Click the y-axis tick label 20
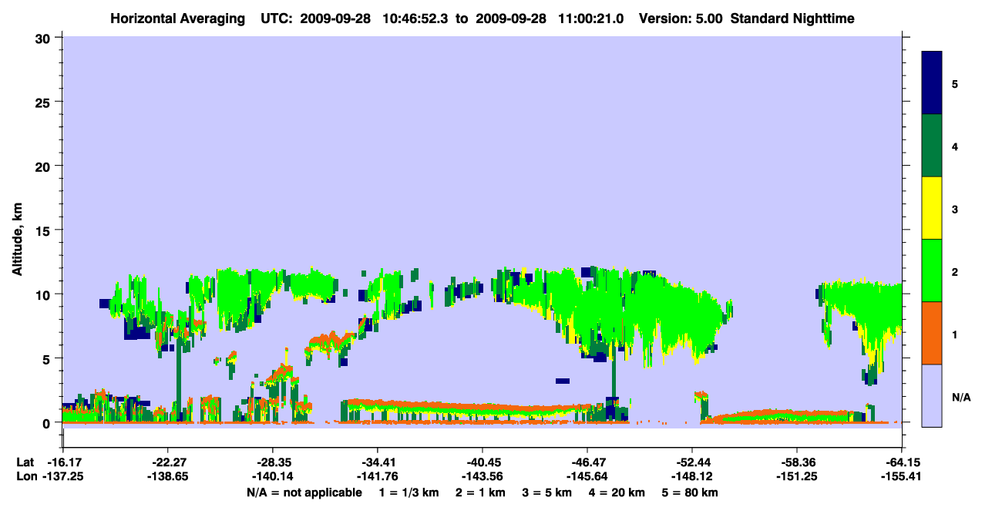Viewport: 1002px width, 514px height. (x=45, y=166)
